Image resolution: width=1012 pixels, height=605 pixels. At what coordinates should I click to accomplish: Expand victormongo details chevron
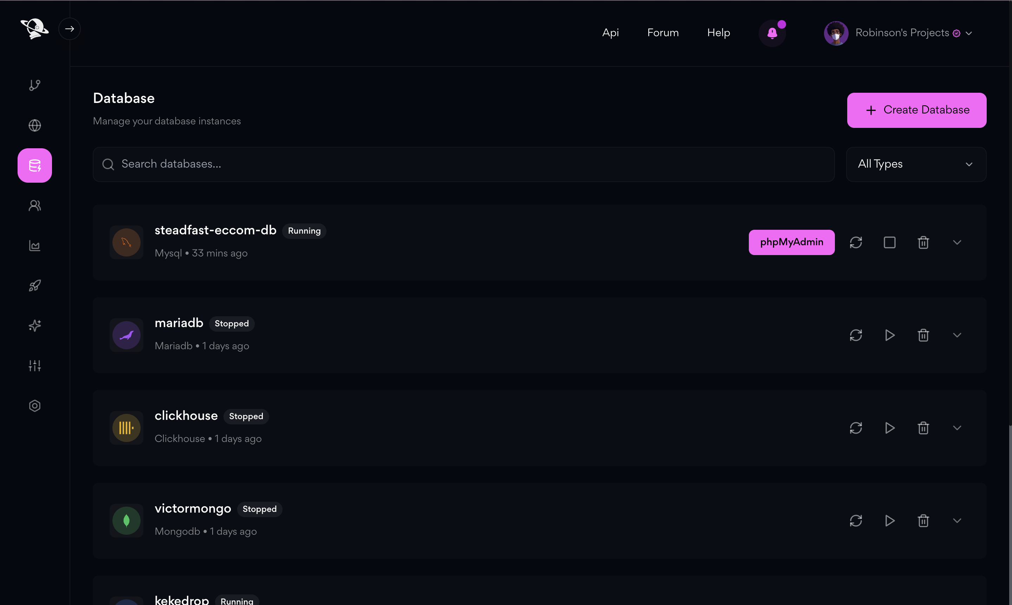coord(957,521)
